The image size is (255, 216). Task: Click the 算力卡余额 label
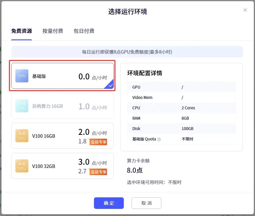(138, 161)
